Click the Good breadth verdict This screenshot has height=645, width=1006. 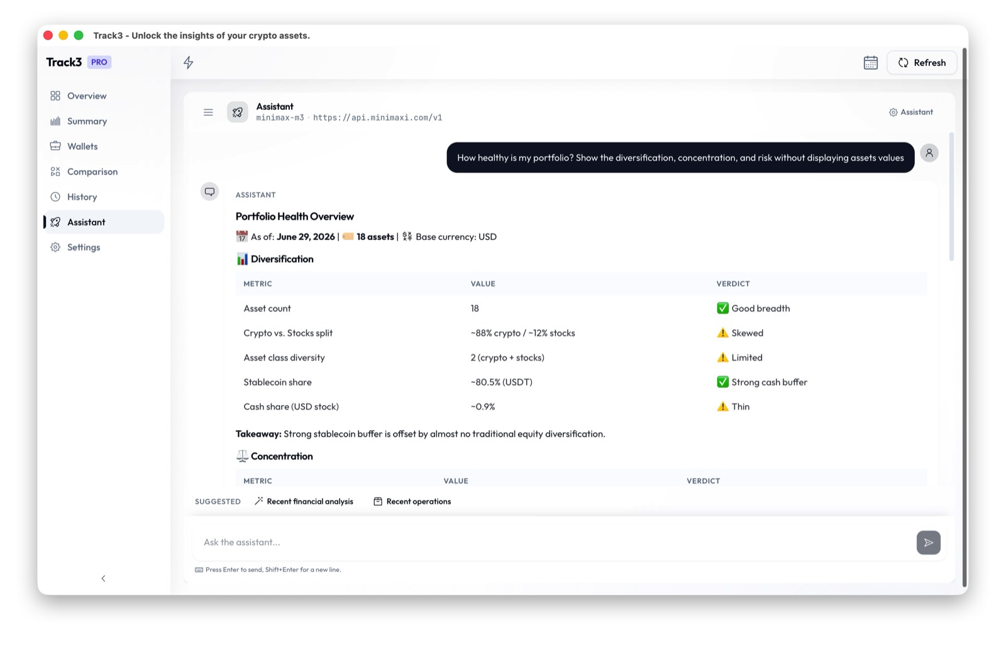pyautogui.click(x=753, y=308)
